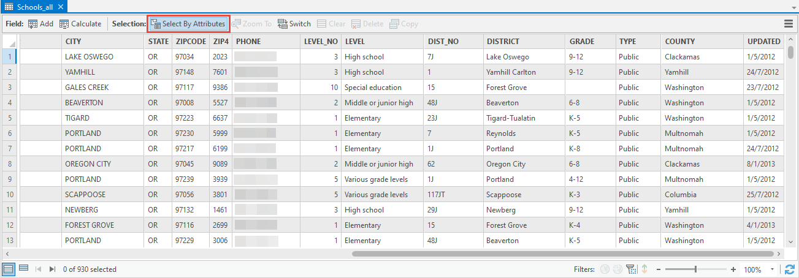Viewport: 799px width, 278px height.
Task: Click the ZIPCODE column header
Action: pyautogui.click(x=190, y=42)
